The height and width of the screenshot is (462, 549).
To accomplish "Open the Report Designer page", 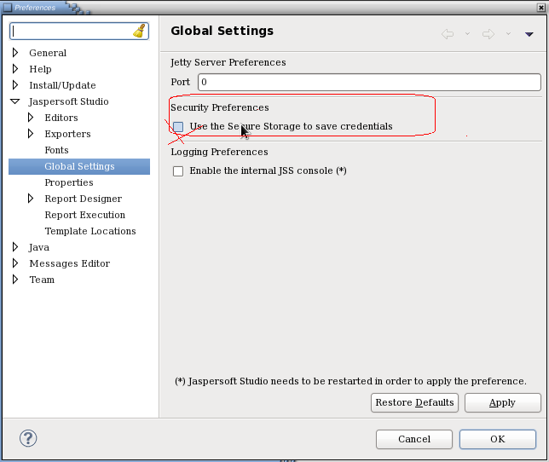I will (84, 199).
